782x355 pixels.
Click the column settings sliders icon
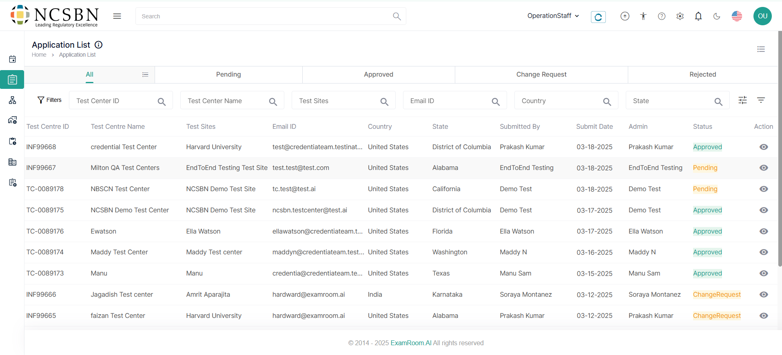coord(742,100)
